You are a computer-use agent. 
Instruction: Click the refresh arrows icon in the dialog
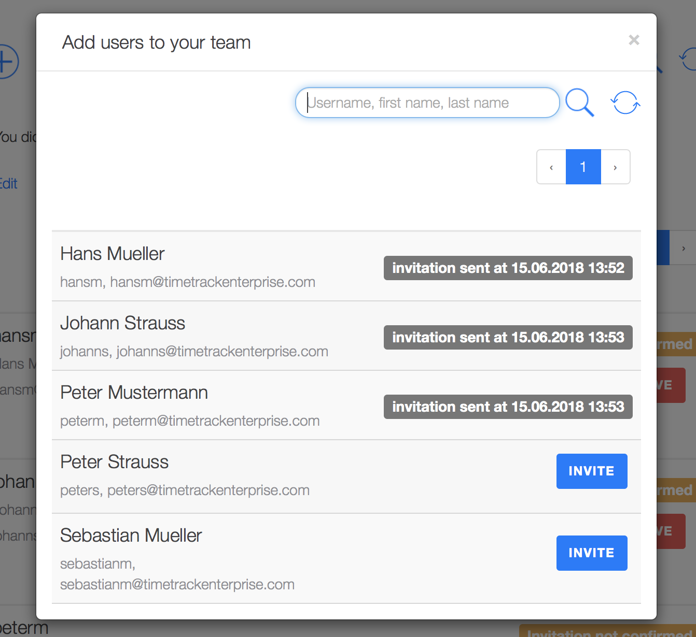625,103
